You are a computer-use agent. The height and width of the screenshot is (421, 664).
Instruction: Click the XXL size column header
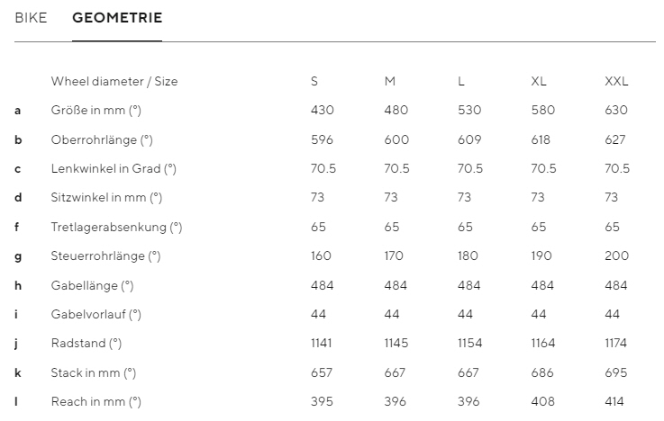point(616,81)
